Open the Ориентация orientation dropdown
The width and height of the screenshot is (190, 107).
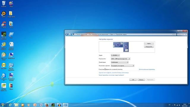point(120,62)
